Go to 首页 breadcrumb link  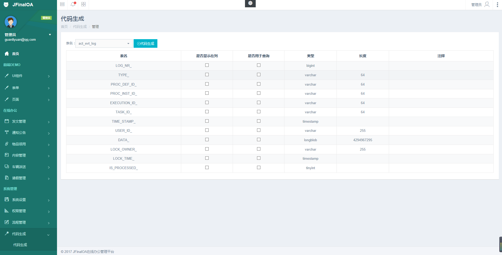[64, 27]
